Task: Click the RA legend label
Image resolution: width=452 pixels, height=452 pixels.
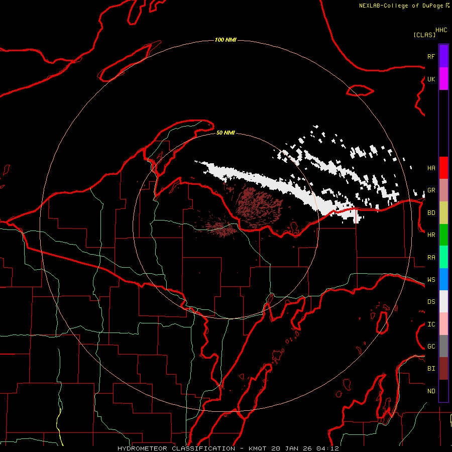Action: click(x=431, y=258)
